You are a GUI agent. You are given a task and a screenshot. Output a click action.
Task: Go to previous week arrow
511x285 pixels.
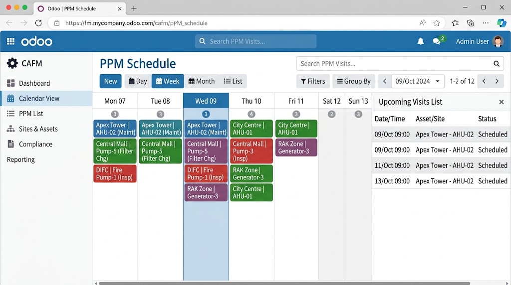point(385,81)
